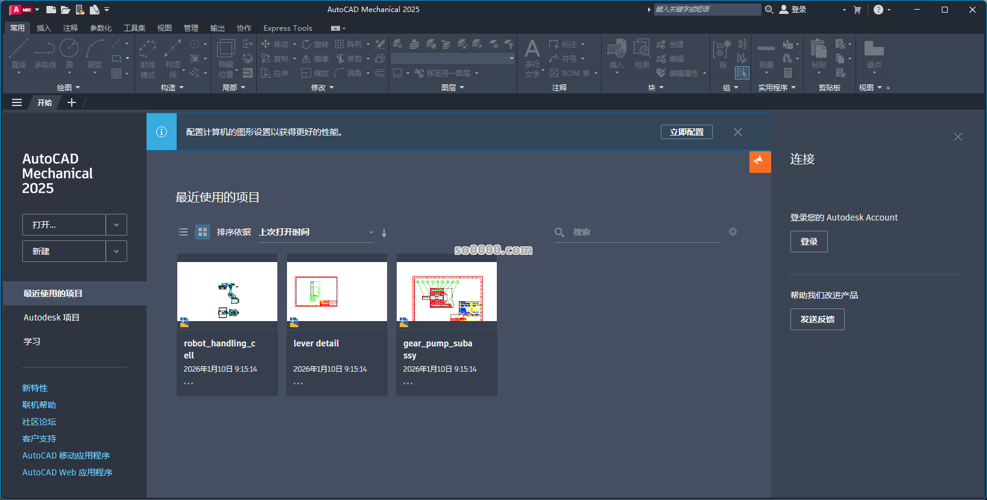Image resolution: width=987 pixels, height=500 pixels.
Task: Switch to the 插入 ribbon tab
Action: pyautogui.click(x=43, y=28)
